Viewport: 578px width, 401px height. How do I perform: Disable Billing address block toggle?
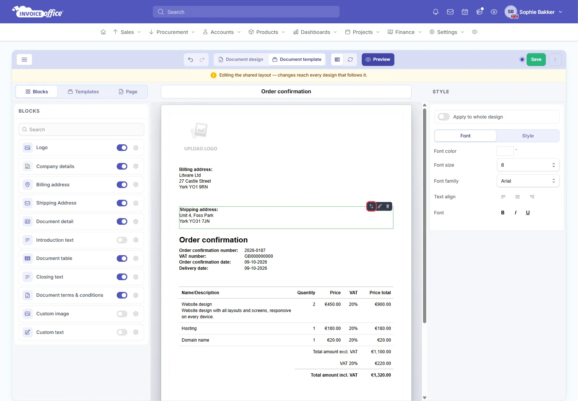122,185
